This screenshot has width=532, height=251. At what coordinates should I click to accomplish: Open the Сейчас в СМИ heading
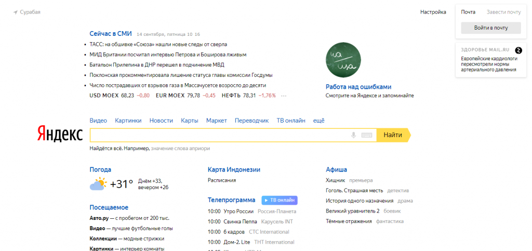[x=111, y=34]
